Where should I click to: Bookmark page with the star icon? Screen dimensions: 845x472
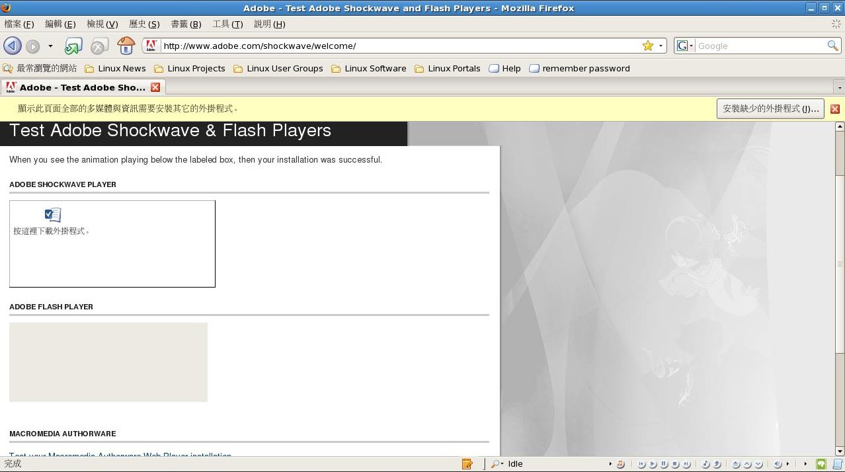click(x=647, y=46)
